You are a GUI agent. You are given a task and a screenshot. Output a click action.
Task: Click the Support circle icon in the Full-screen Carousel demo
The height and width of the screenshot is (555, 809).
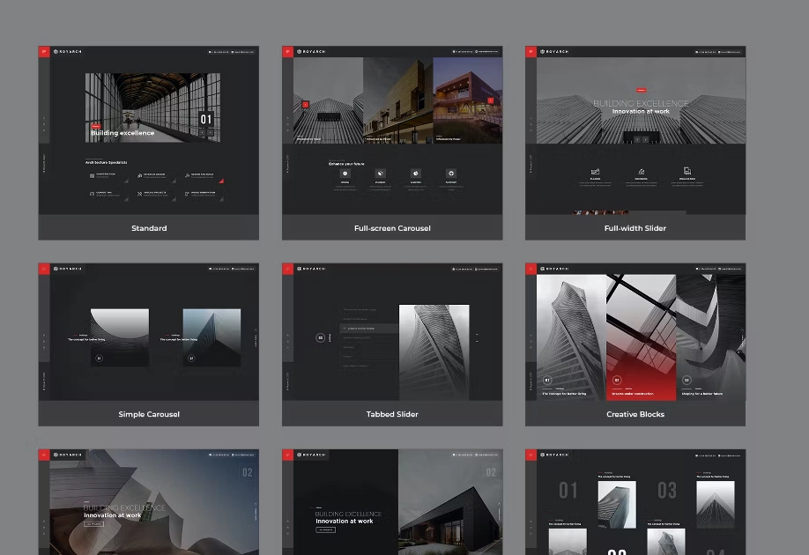coord(451,173)
